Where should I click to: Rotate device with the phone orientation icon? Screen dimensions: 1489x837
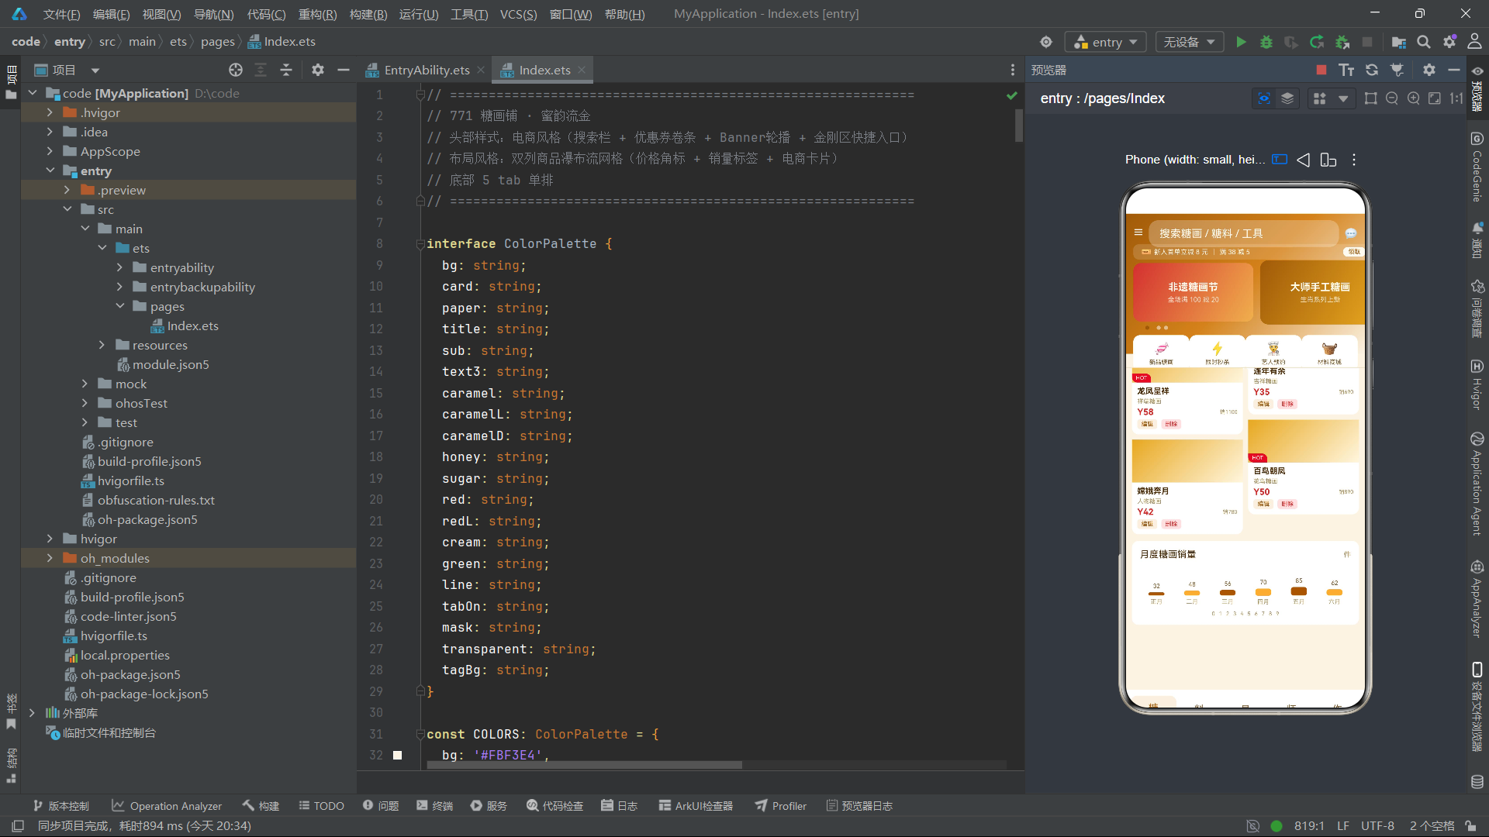pyautogui.click(x=1328, y=160)
